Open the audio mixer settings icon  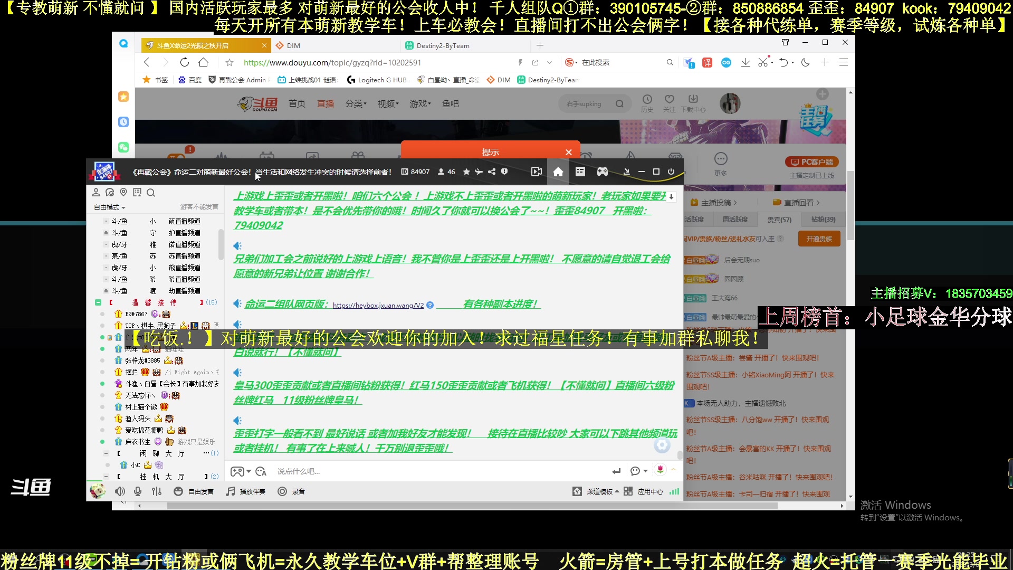pyautogui.click(x=157, y=491)
